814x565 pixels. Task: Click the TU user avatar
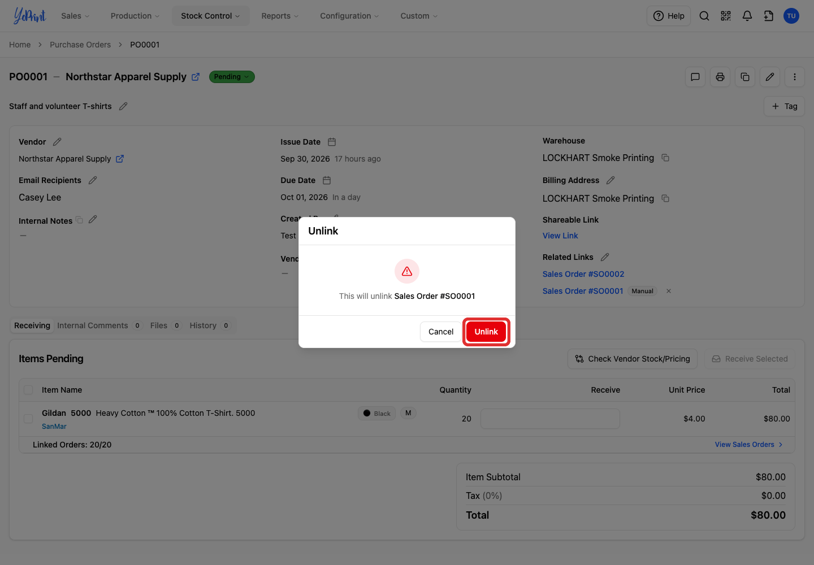[791, 16]
